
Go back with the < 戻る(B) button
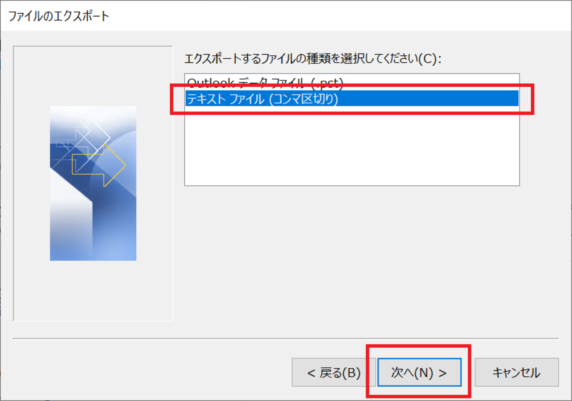(334, 373)
